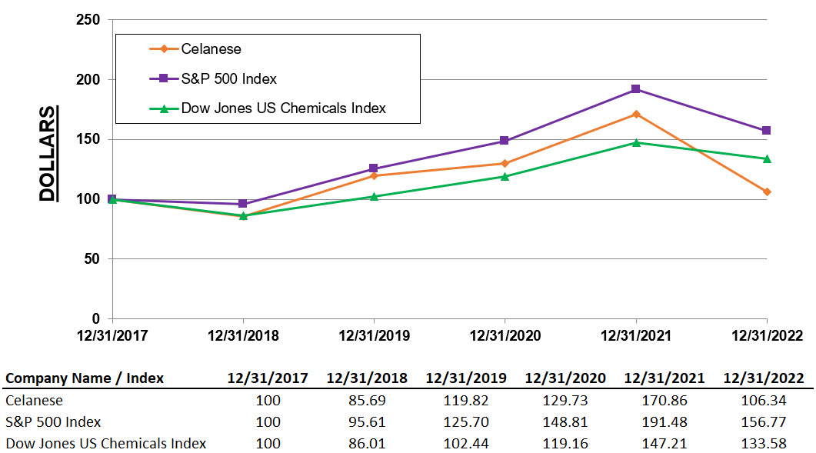
Task: Select the 12/31/2019 column header in the table
Action: [465, 378]
